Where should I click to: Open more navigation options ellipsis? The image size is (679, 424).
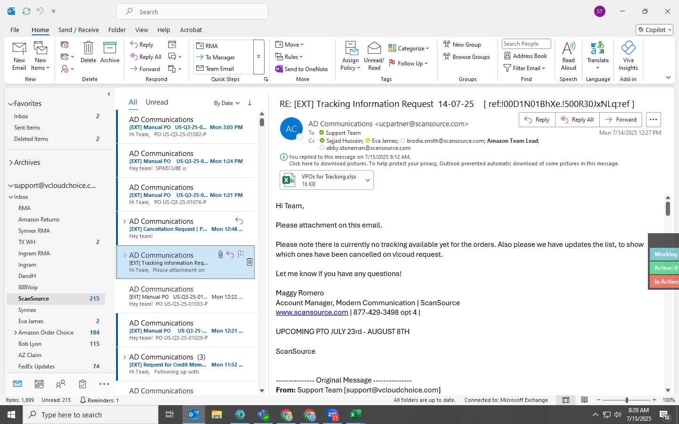tap(104, 384)
